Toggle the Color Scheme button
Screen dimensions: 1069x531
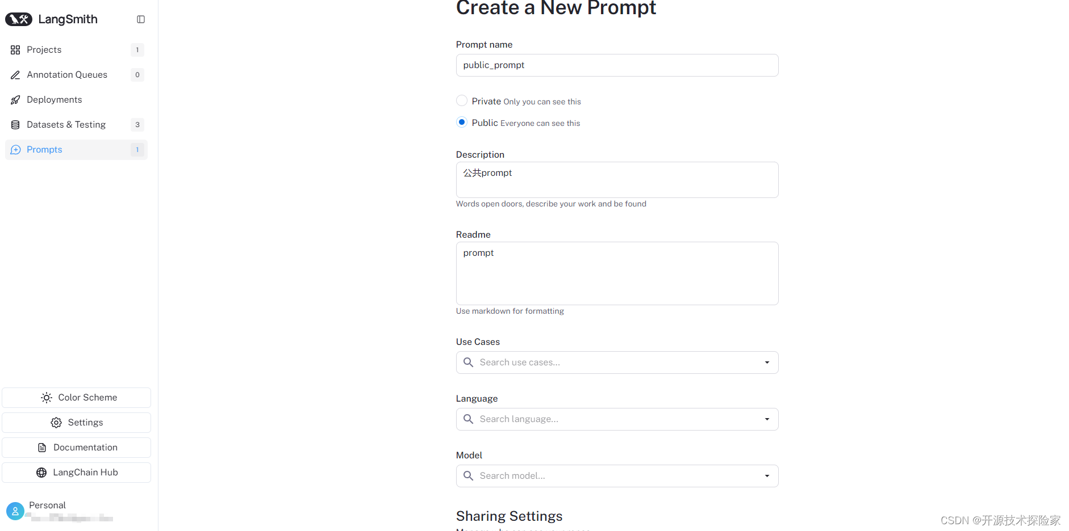pyautogui.click(x=77, y=398)
